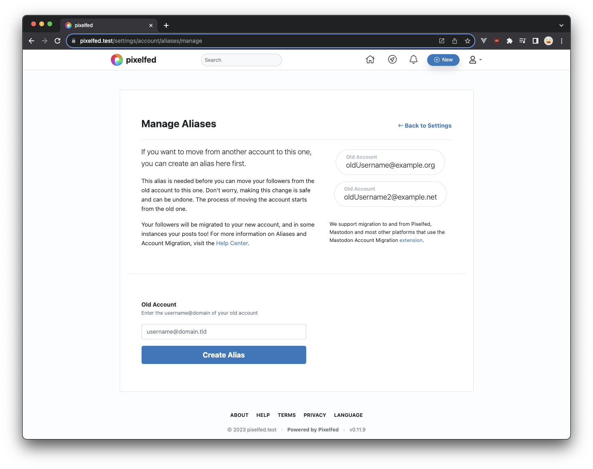This screenshot has width=593, height=469.
Task: Open the browser extensions puzzle icon
Action: [509, 41]
